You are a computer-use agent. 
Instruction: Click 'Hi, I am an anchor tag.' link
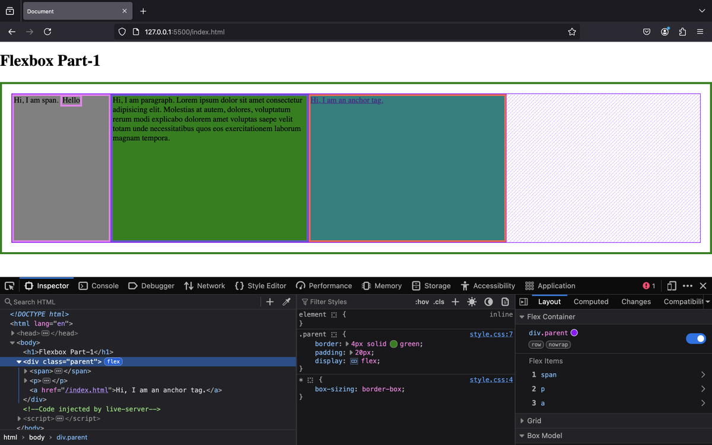tap(347, 100)
